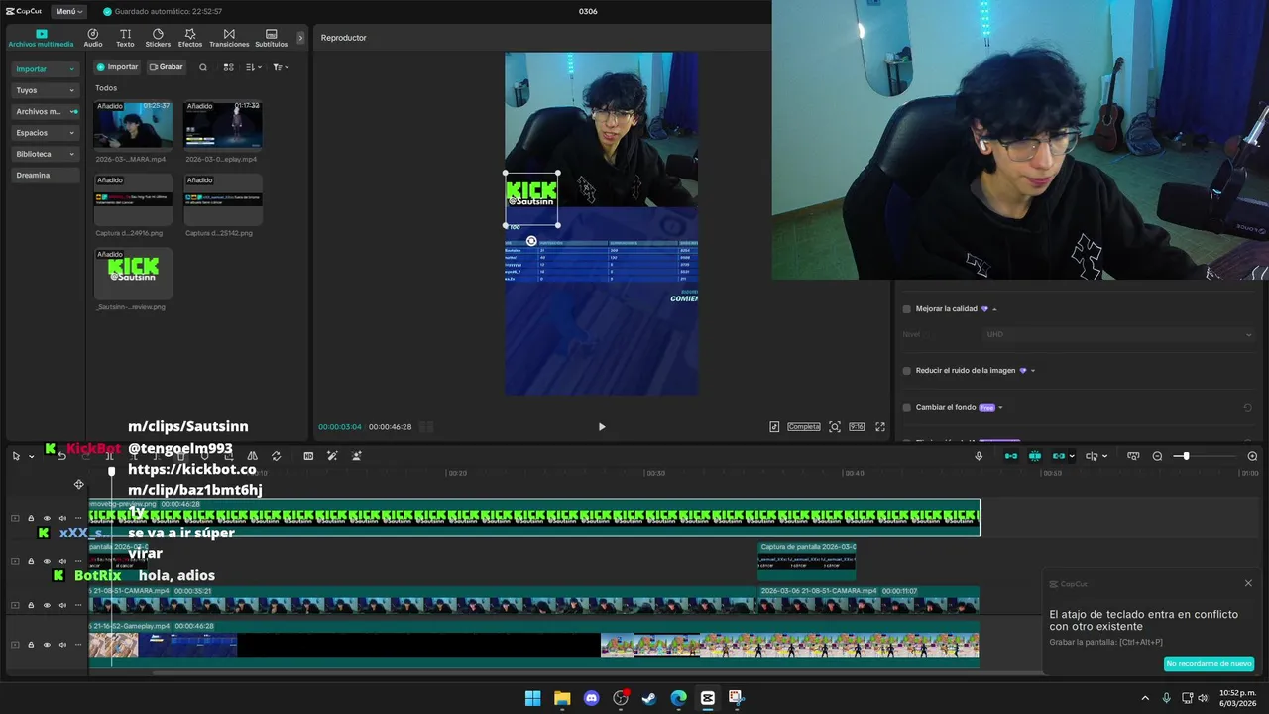The image size is (1269, 714).
Task: Click the magic wand auto-enhance tool
Action: [332, 456]
